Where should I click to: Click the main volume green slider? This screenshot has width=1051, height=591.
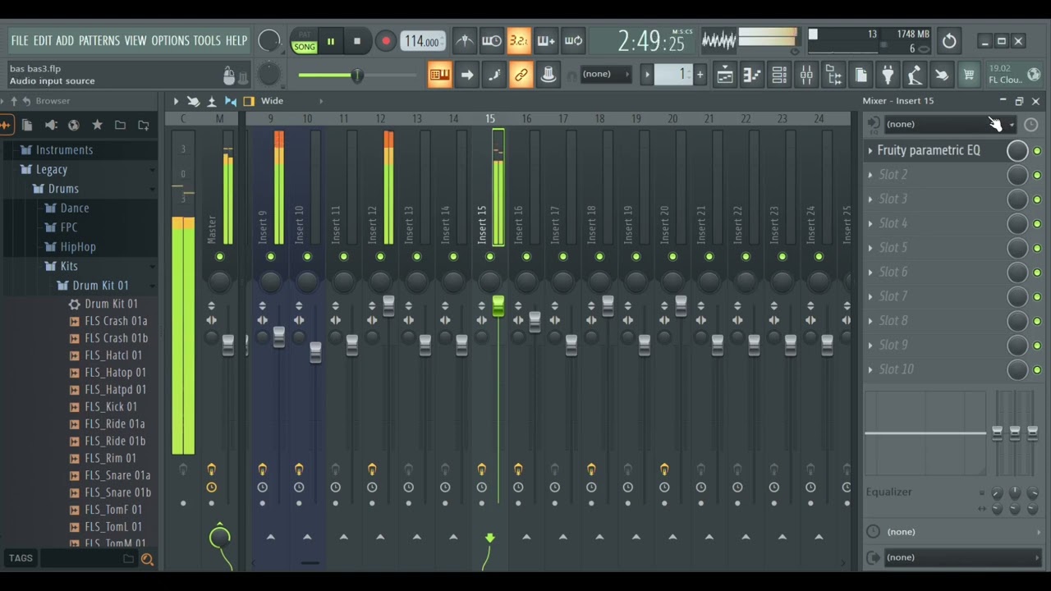[357, 76]
